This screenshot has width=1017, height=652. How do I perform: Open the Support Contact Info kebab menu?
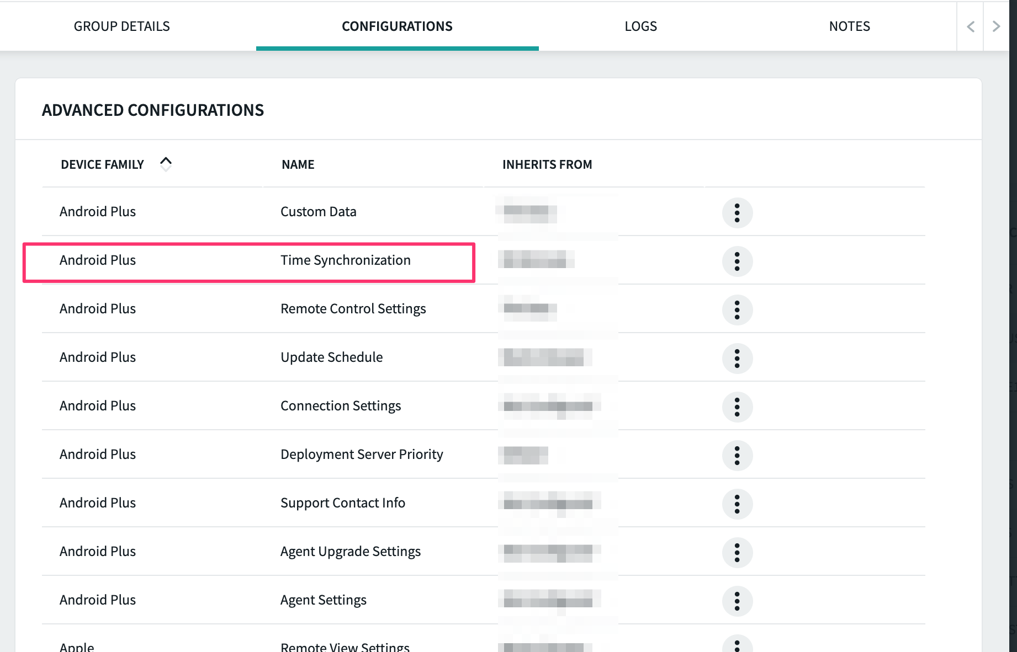pos(737,504)
